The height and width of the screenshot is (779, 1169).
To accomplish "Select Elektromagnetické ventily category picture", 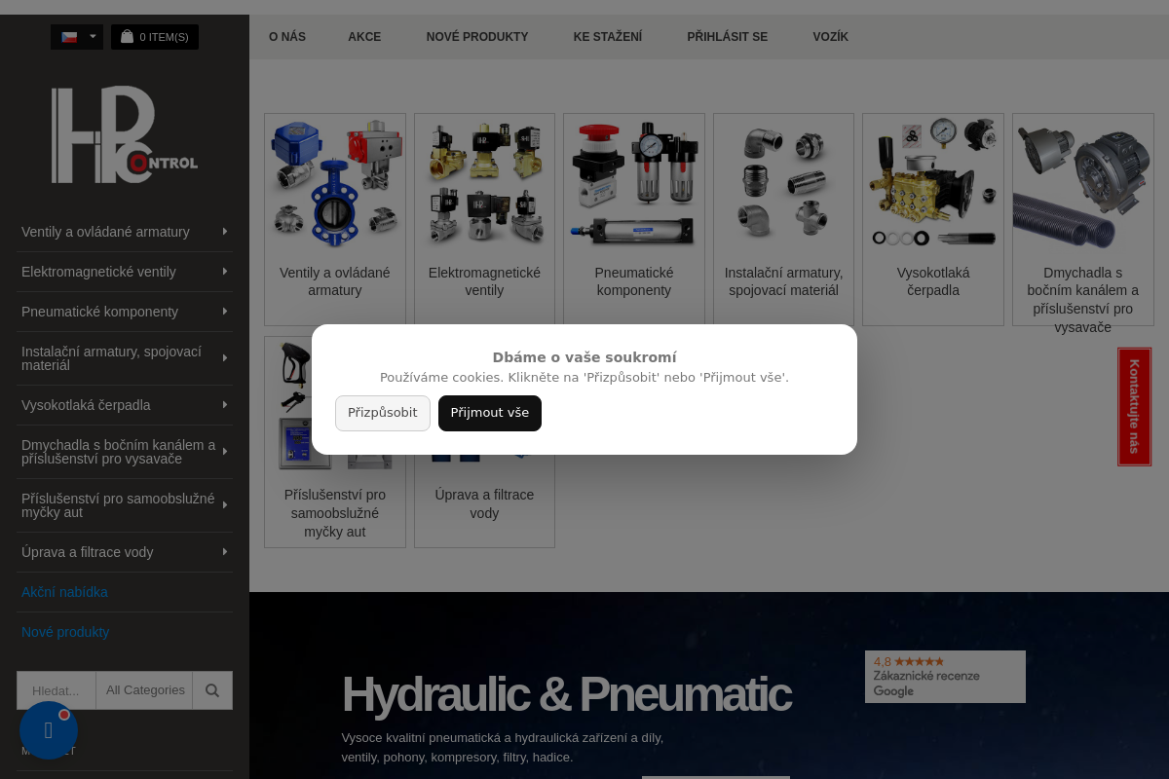I will point(484,183).
